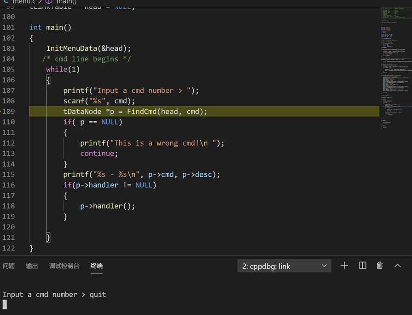Click the main() breadcrumb symbol icon
Screen dimensions: 412x315
(x=49, y=2)
